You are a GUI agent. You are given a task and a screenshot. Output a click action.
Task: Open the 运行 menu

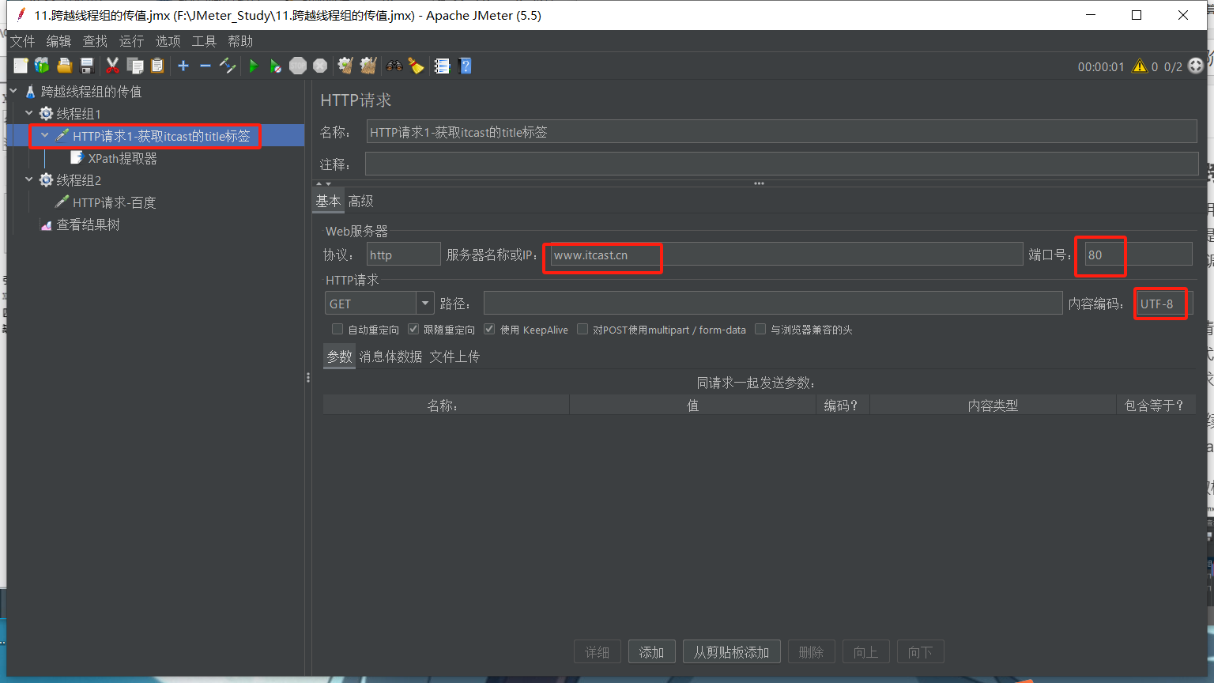tap(131, 41)
